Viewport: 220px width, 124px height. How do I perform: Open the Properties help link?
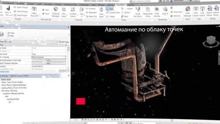click(x=4, y=71)
